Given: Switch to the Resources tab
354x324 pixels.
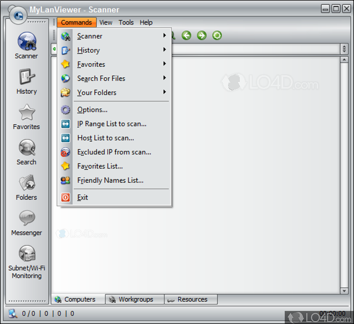Looking at the screenshot, I should pyautogui.click(x=191, y=299).
